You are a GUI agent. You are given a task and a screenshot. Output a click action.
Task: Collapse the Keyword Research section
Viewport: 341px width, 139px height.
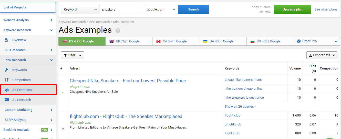coord(51,30)
